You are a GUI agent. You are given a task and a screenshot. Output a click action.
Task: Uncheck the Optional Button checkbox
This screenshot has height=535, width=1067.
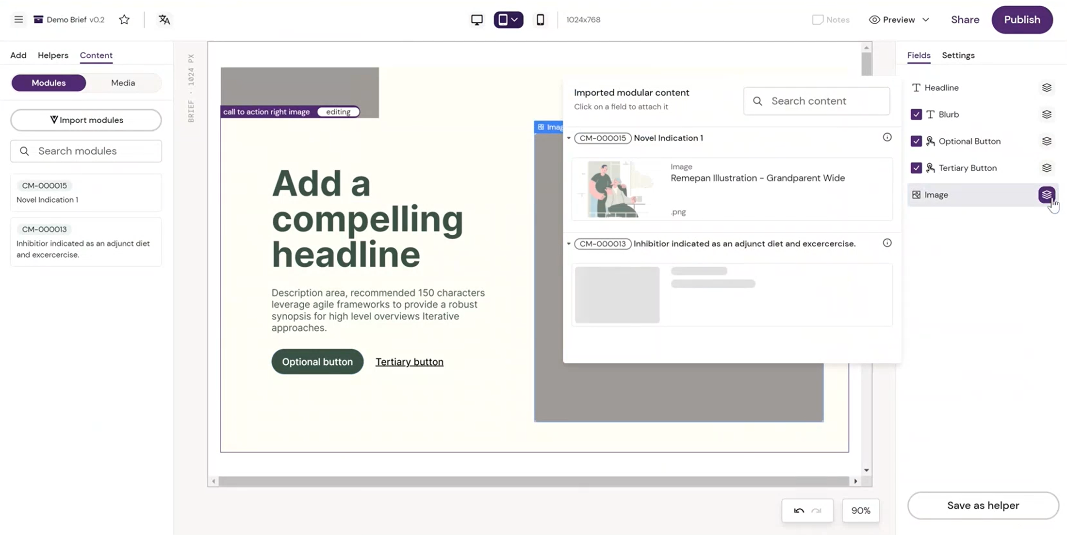[916, 141]
